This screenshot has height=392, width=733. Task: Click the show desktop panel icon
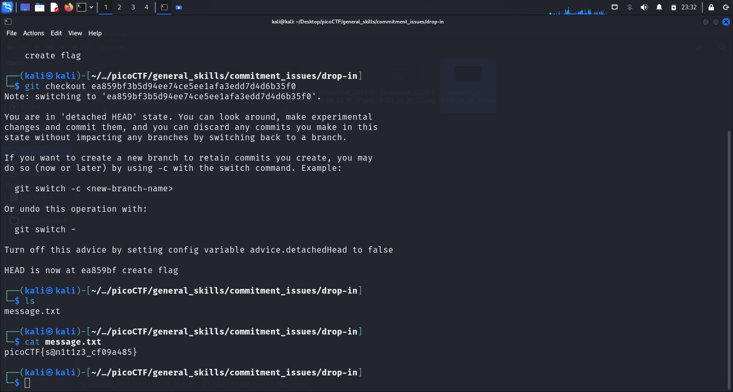[x=25, y=7]
